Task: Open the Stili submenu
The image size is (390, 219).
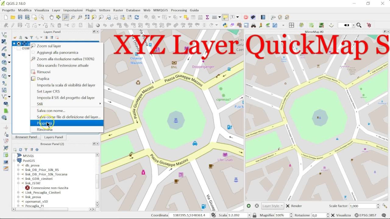Action: (67, 104)
